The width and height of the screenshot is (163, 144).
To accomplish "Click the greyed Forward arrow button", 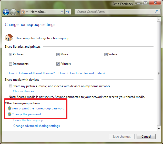I will 13,12.
